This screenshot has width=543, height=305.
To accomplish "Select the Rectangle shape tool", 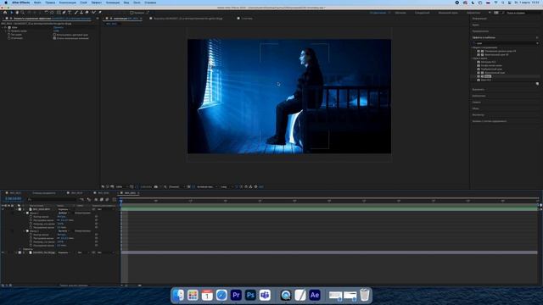I will tap(59, 13).
